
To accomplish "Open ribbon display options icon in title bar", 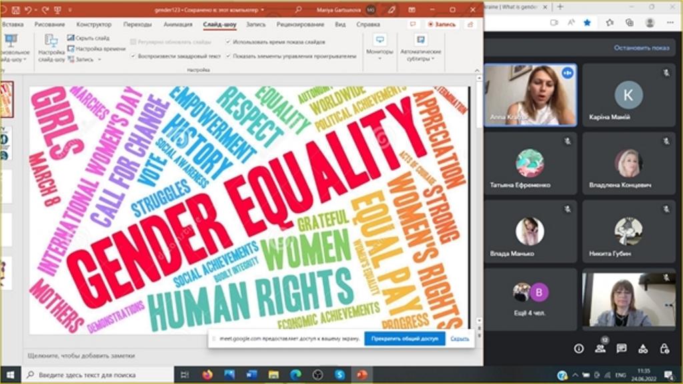I will click(412, 9).
